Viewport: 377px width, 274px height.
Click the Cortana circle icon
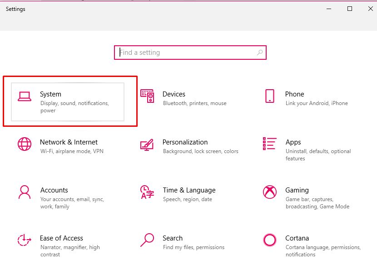click(269, 240)
